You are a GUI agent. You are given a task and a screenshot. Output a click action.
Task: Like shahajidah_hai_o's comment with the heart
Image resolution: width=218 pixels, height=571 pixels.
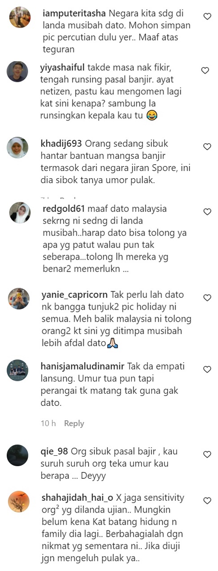(207, 500)
